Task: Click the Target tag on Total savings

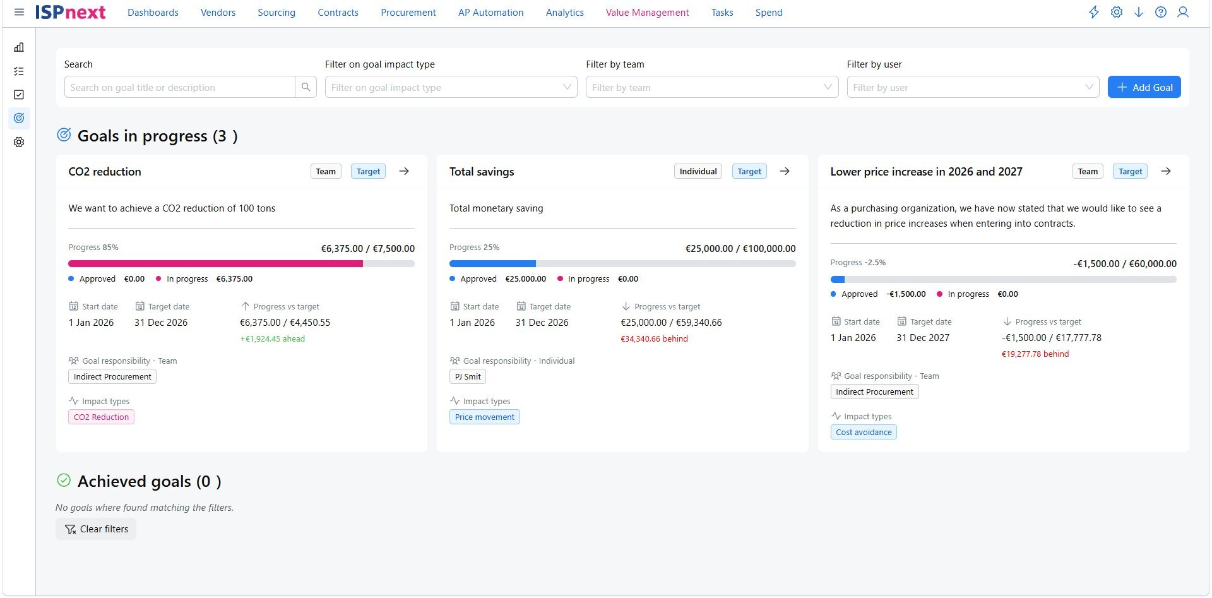Action: 749,171
